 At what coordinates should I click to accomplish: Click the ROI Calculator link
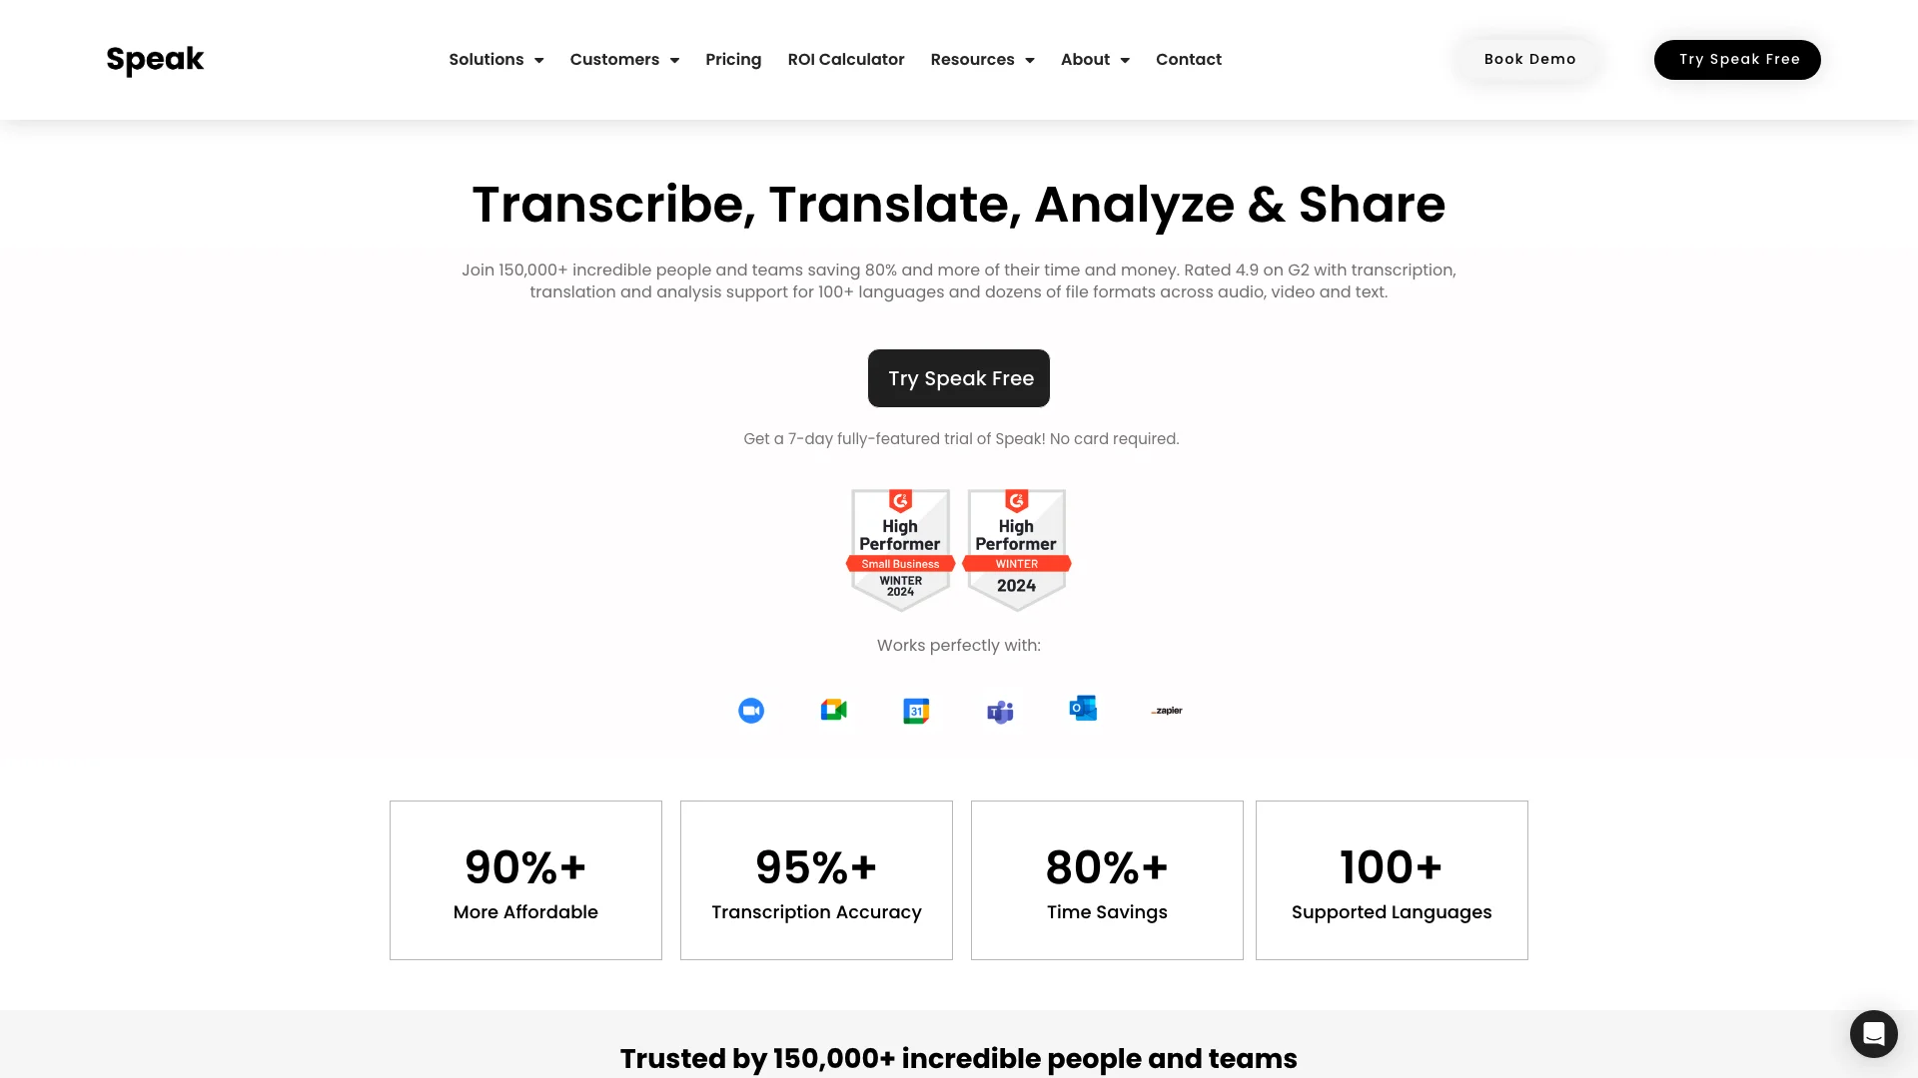pyautogui.click(x=846, y=59)
